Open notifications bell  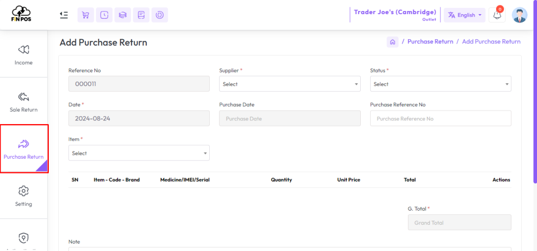click(497, 15)
